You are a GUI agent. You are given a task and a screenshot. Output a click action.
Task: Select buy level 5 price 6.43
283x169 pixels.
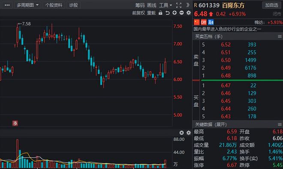[x=226, y=116]
